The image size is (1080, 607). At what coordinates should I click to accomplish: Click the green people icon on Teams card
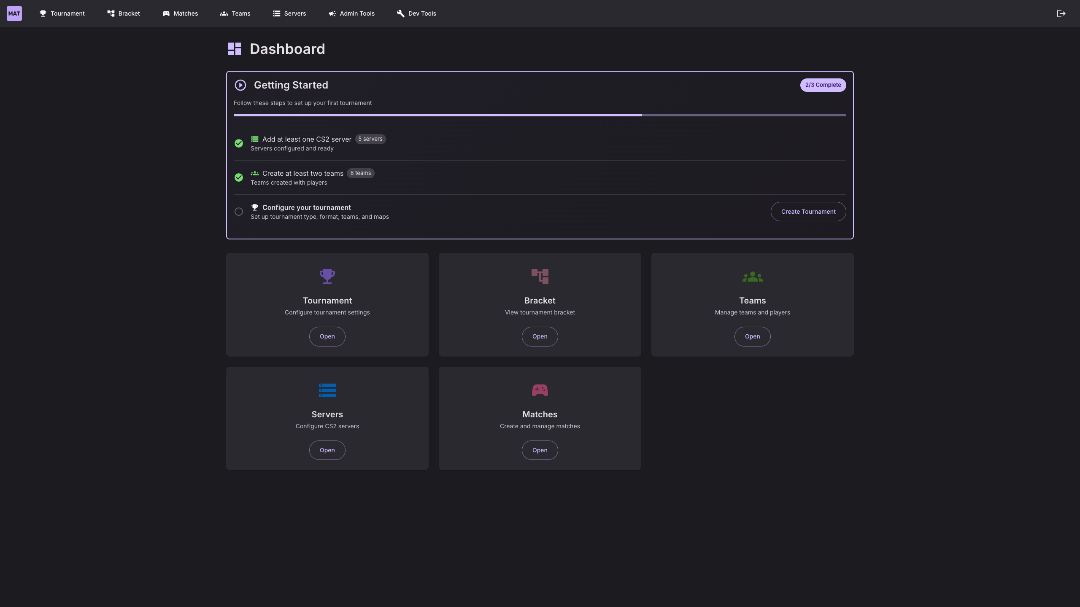[x=752, y=277]
